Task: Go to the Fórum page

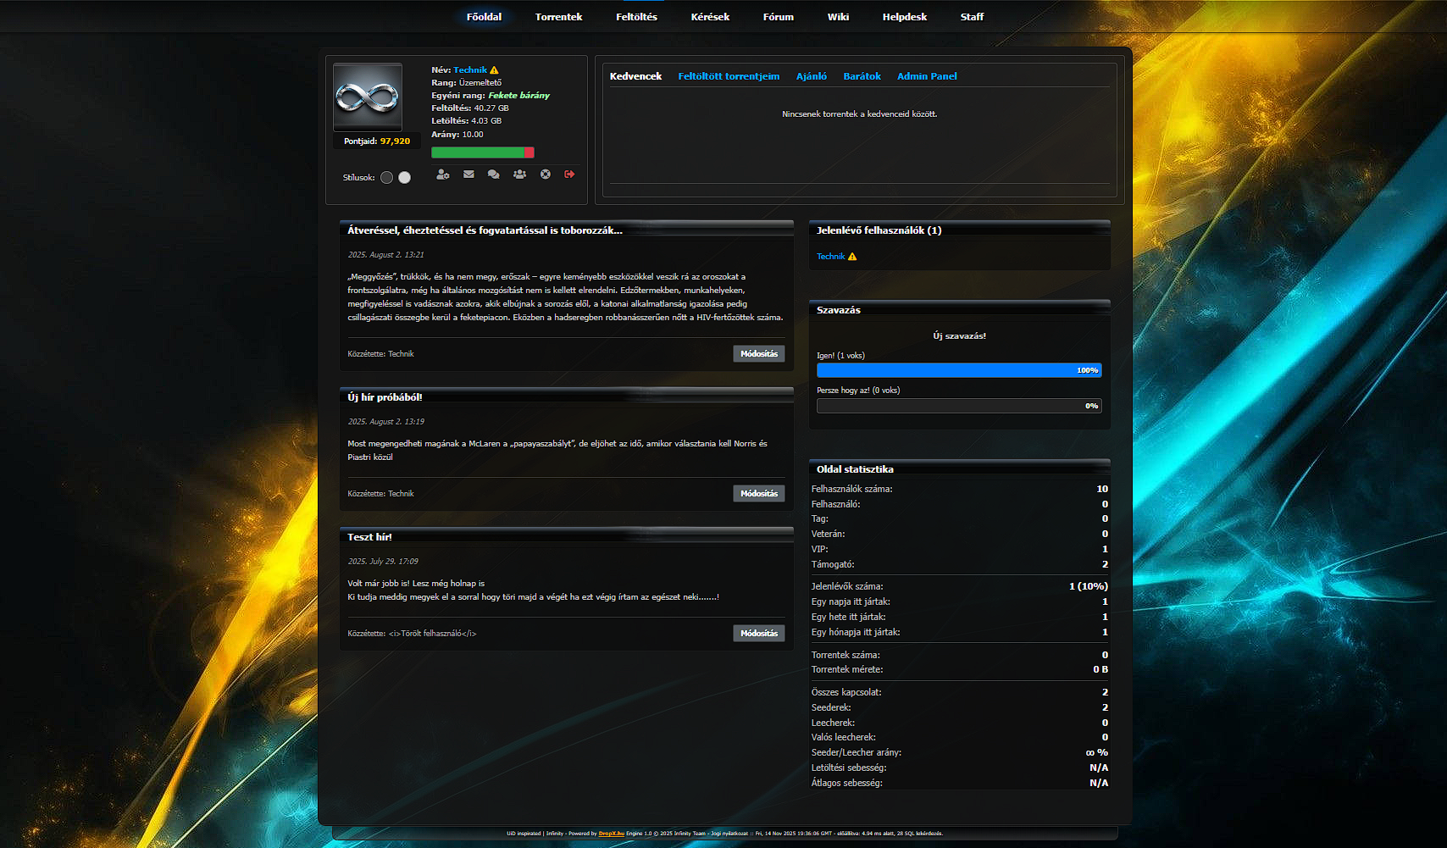Action: click(x=778, y=17)
